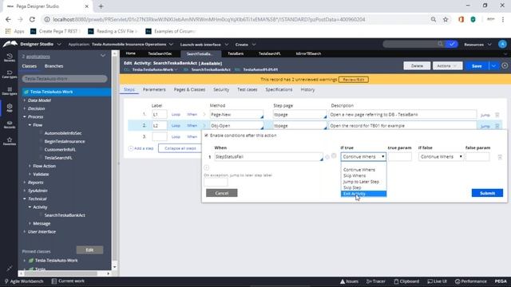The image size is (511, 287).
Task: Open the target icon right of Save
Action: point(505,65)
